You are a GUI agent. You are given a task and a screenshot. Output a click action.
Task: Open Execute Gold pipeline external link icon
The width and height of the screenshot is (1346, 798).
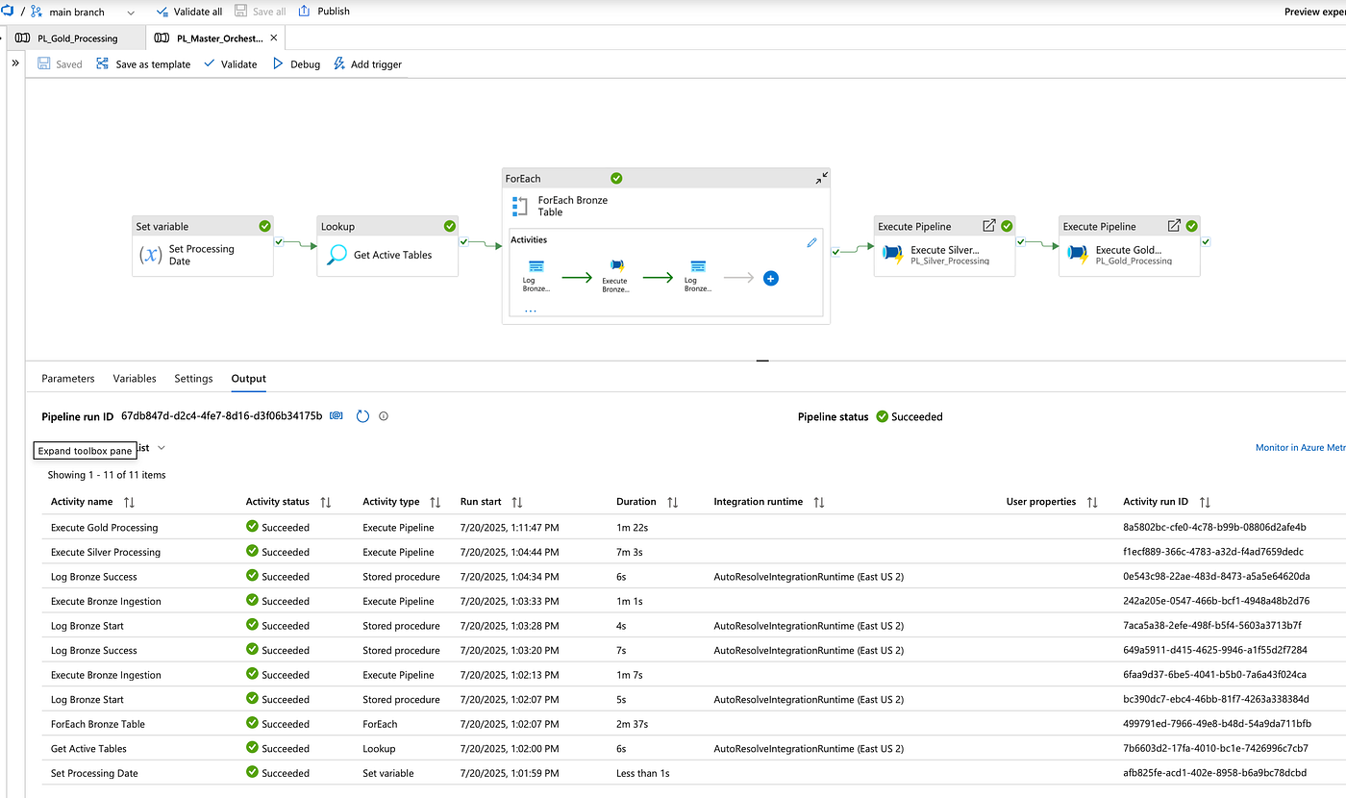point(1173,226)
